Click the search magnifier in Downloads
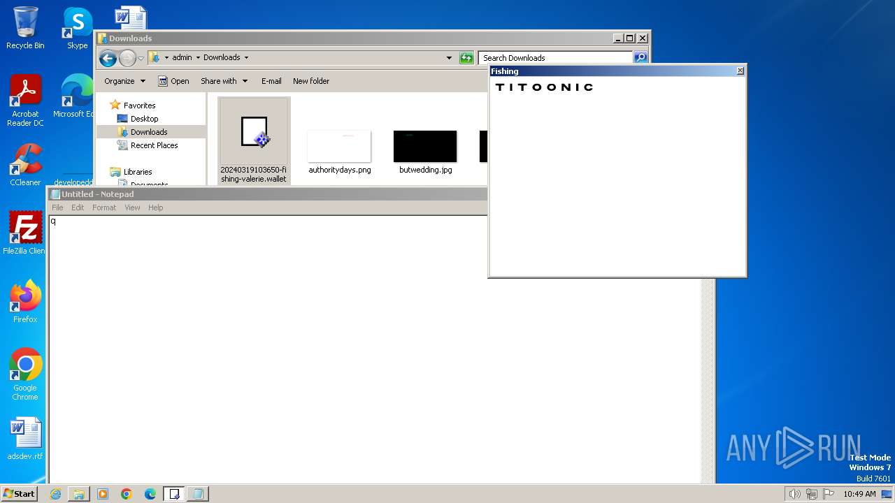The width and height of the screenshot is (895, 503). [640, 58]
